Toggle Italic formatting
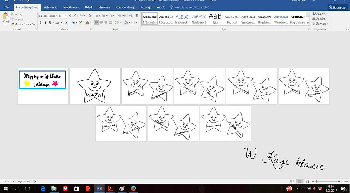Screen dimensions: 350x193 pos(45,22)
